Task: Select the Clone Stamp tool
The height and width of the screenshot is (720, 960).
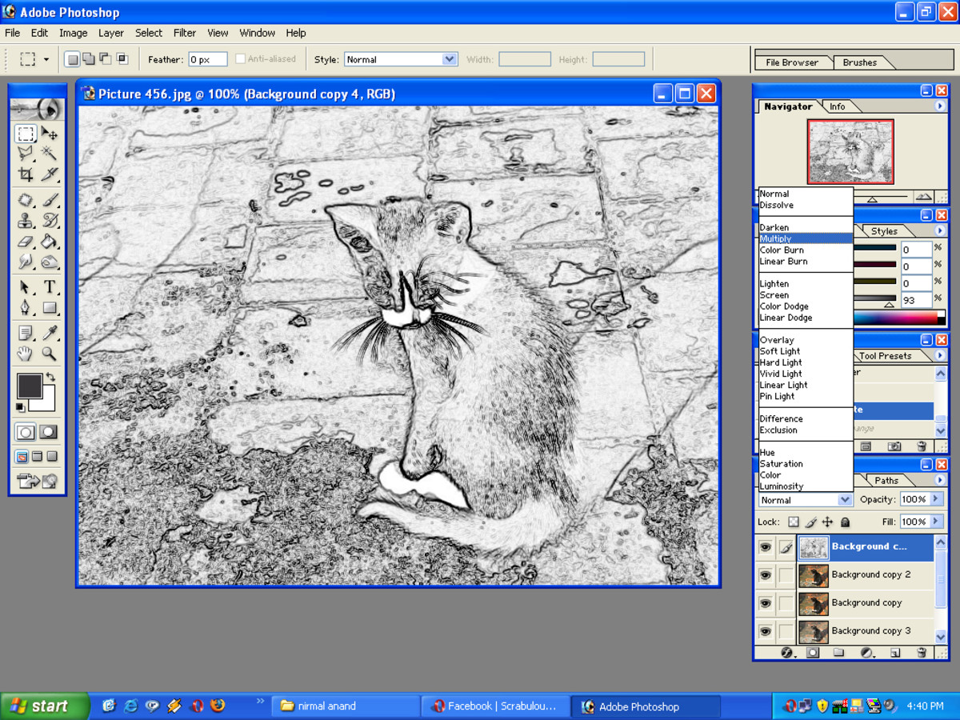Action: coord(25,221)
